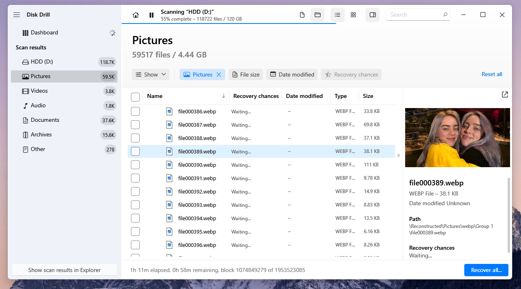Open file type view mode
Screen dimensions: 521x289
pyautogui.click(x=302, y=15)
